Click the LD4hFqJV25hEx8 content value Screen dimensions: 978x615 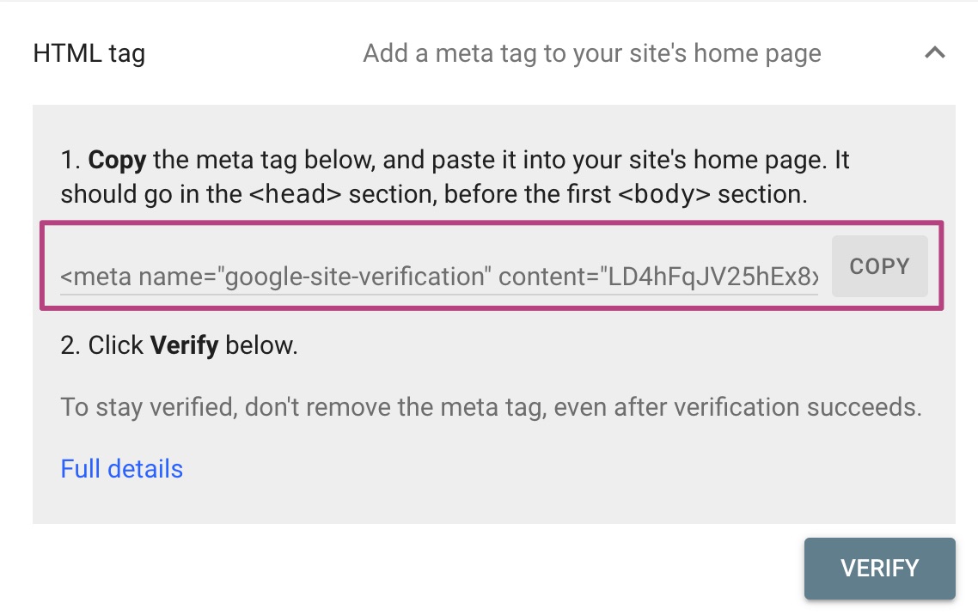click(710, 277)
